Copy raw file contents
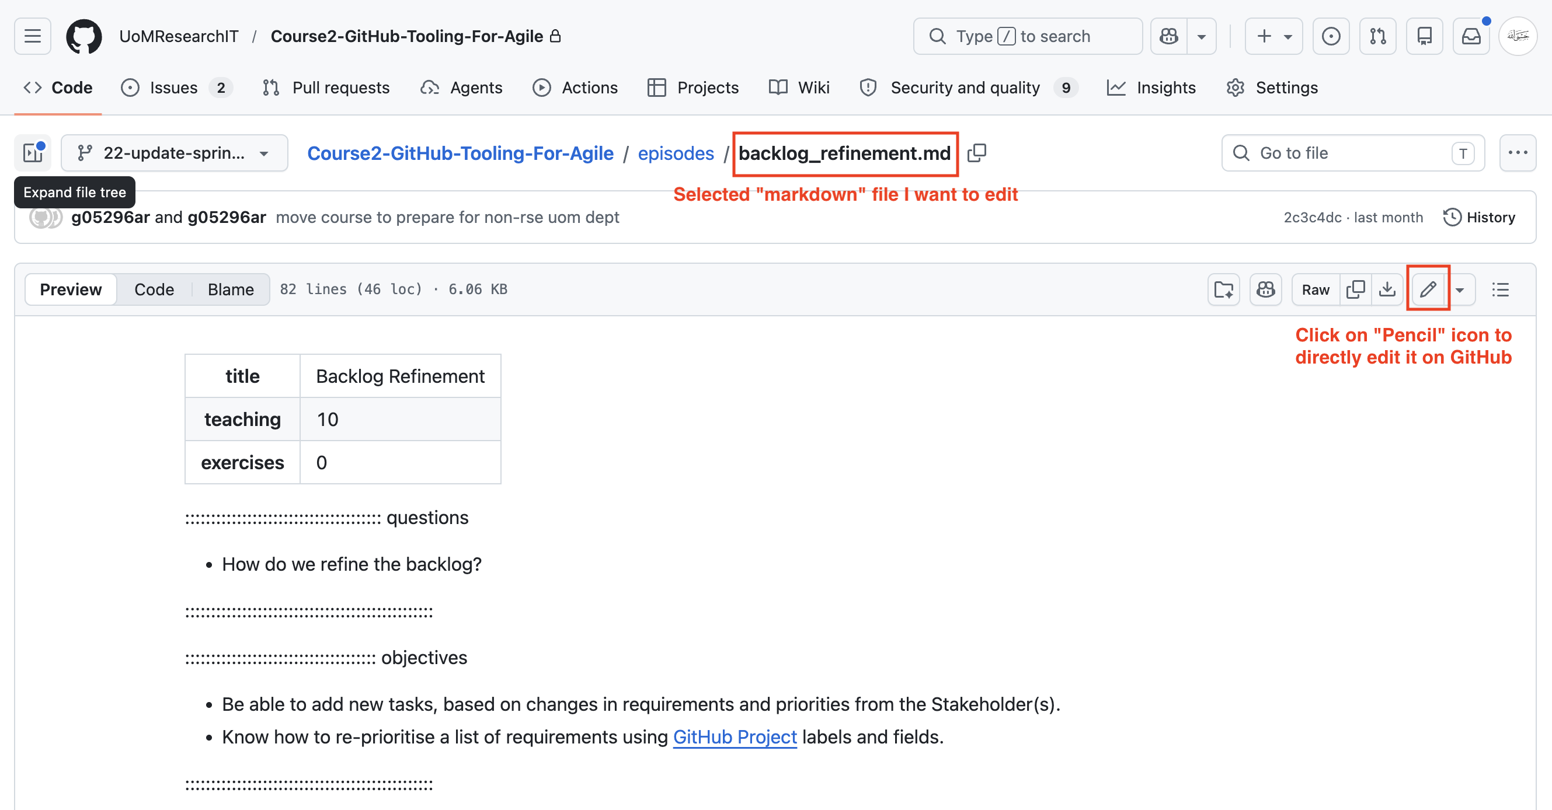Viewport: 1552px width, 810px height. (1356, 289)
